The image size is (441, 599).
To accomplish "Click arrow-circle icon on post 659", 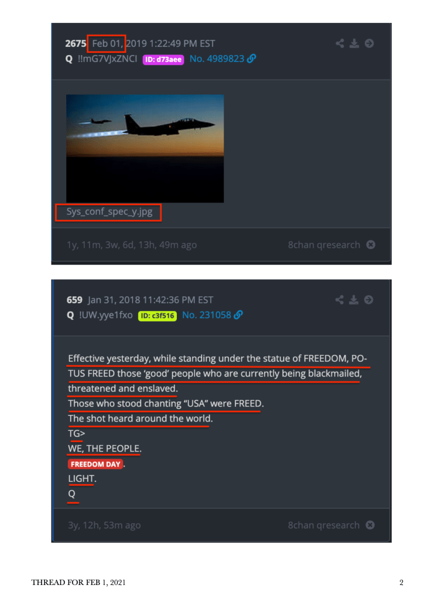I will (369, 300).
